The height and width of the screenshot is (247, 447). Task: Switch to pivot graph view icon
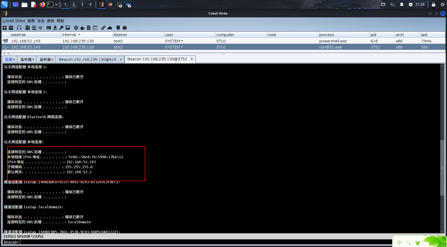click(28, 28)
